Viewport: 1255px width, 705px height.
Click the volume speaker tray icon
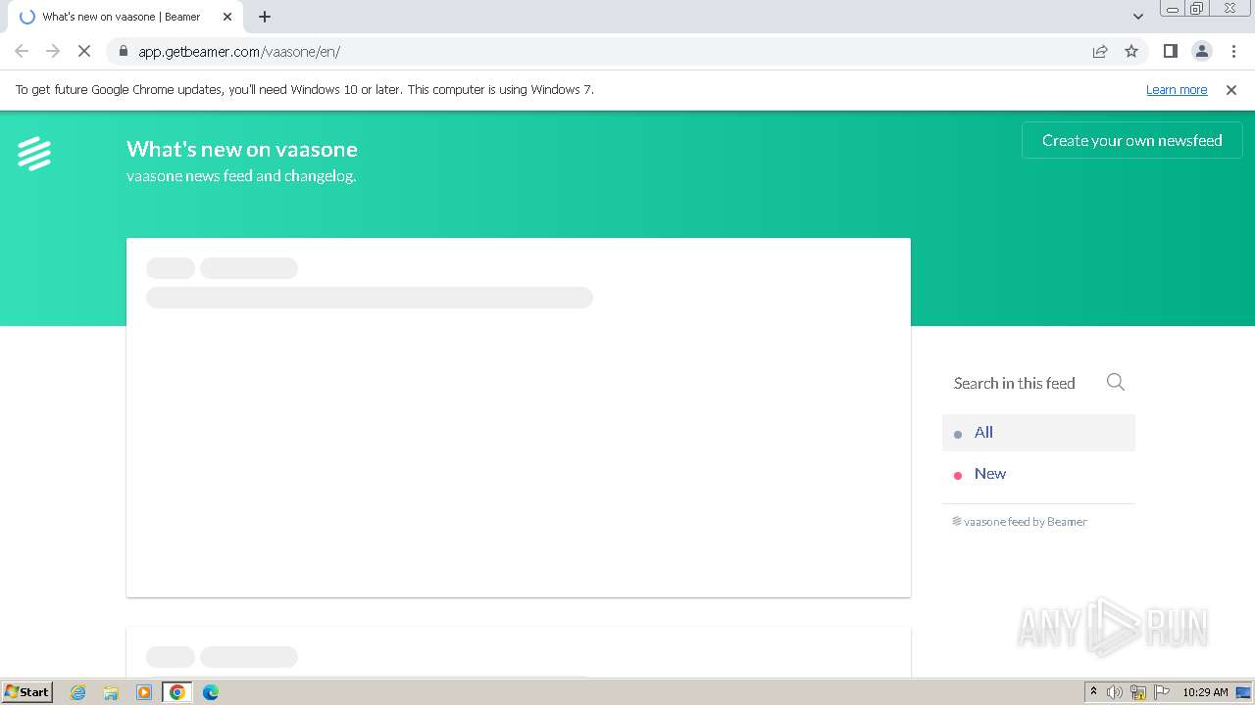(1115, 692)
